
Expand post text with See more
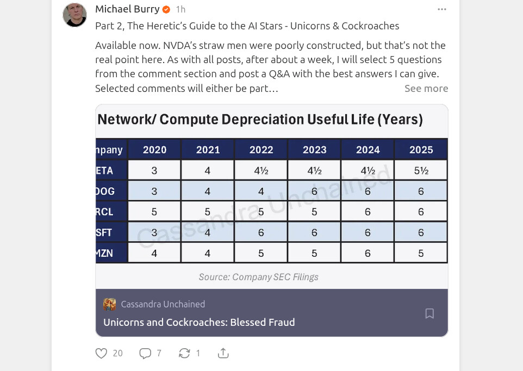coord(426,88)
